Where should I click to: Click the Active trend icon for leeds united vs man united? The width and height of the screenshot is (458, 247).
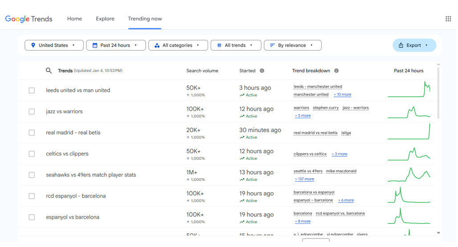click(242, 95)
